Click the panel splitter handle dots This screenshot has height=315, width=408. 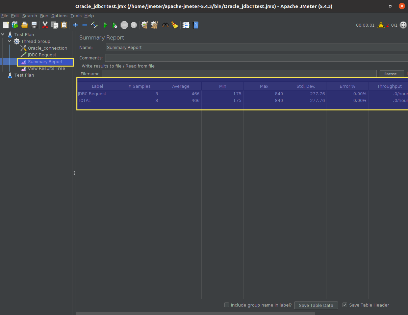(74, 173)
